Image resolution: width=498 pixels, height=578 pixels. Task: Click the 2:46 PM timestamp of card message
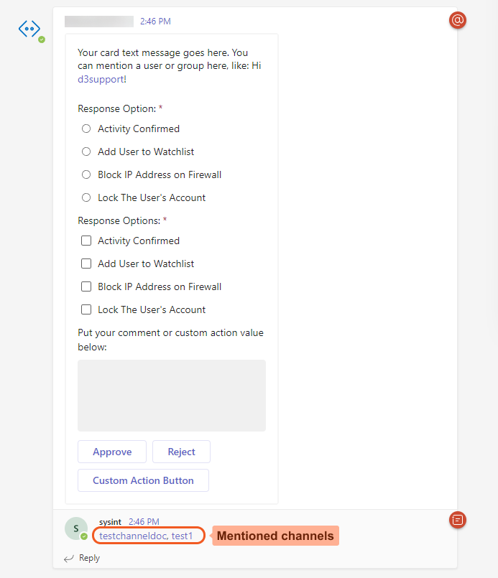click(x=155, y=22)
